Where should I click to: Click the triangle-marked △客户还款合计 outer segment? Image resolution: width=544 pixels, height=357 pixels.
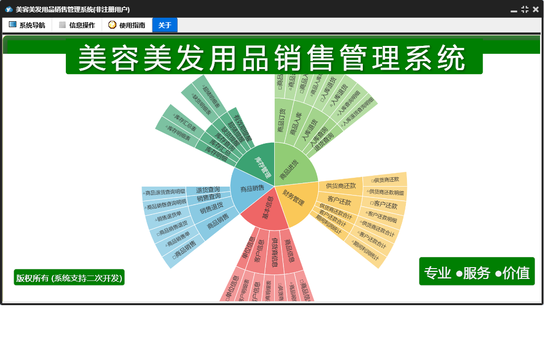click(372, 239)
